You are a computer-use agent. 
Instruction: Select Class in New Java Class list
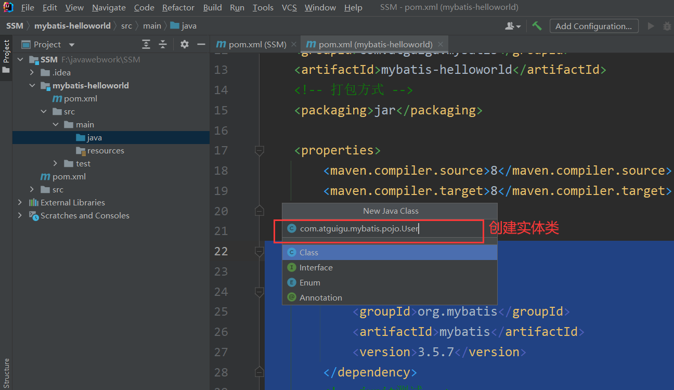(x=390, y=252)
